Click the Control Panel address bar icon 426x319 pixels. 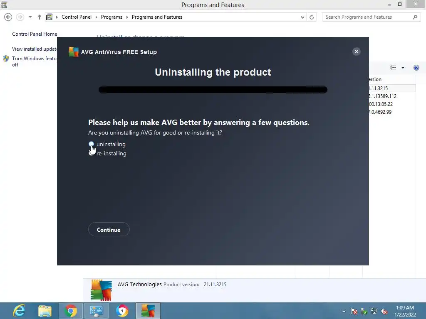[49, 17]
